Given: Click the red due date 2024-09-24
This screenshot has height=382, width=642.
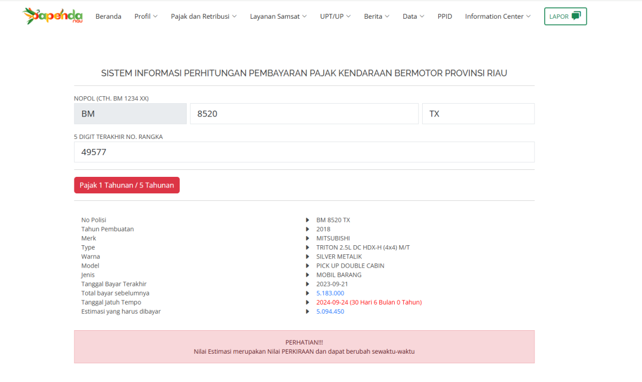Looking at the screenshot, I should pyautogui.click(x=369, y=302).
